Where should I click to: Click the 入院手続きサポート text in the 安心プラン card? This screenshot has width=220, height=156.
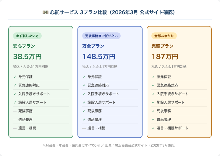tap(34, 94)
